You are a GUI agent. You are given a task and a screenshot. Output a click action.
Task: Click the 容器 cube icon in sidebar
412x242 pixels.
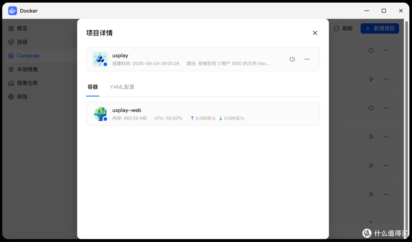pyautogui.click(x=11, y=42)
